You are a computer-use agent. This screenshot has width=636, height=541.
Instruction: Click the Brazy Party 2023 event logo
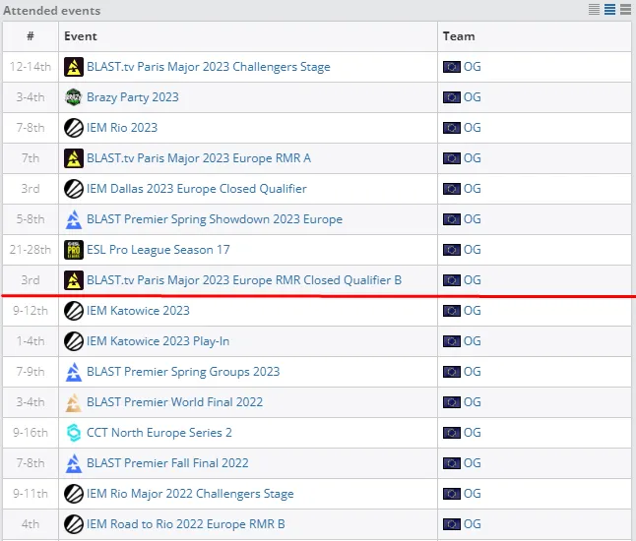tap(74, 97)
